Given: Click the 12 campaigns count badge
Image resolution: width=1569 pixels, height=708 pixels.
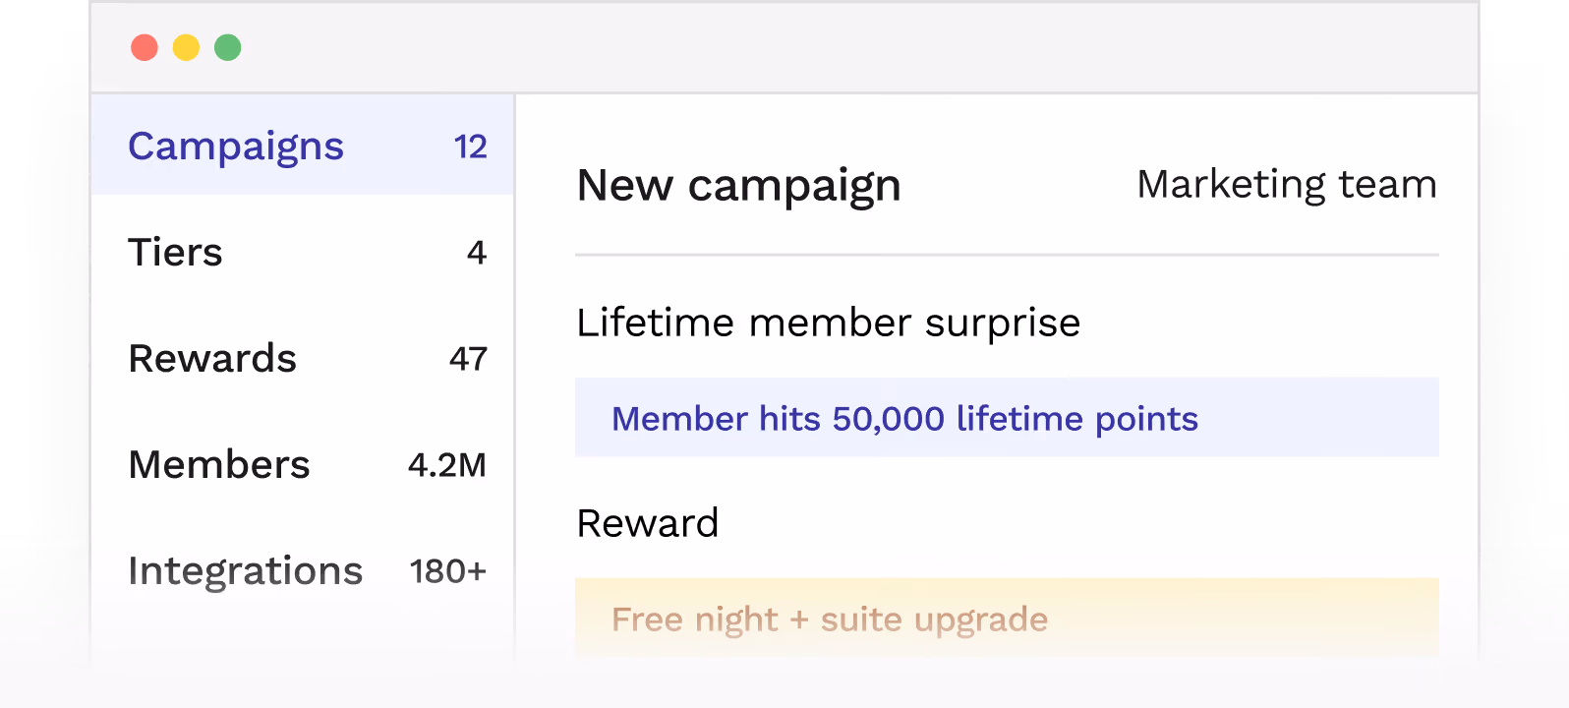Looking at the screenshot, I should coord(471,147).
